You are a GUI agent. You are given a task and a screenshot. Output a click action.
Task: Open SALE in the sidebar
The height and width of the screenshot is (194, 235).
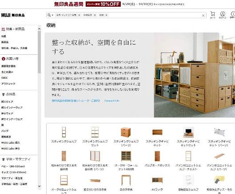point(4,78)
